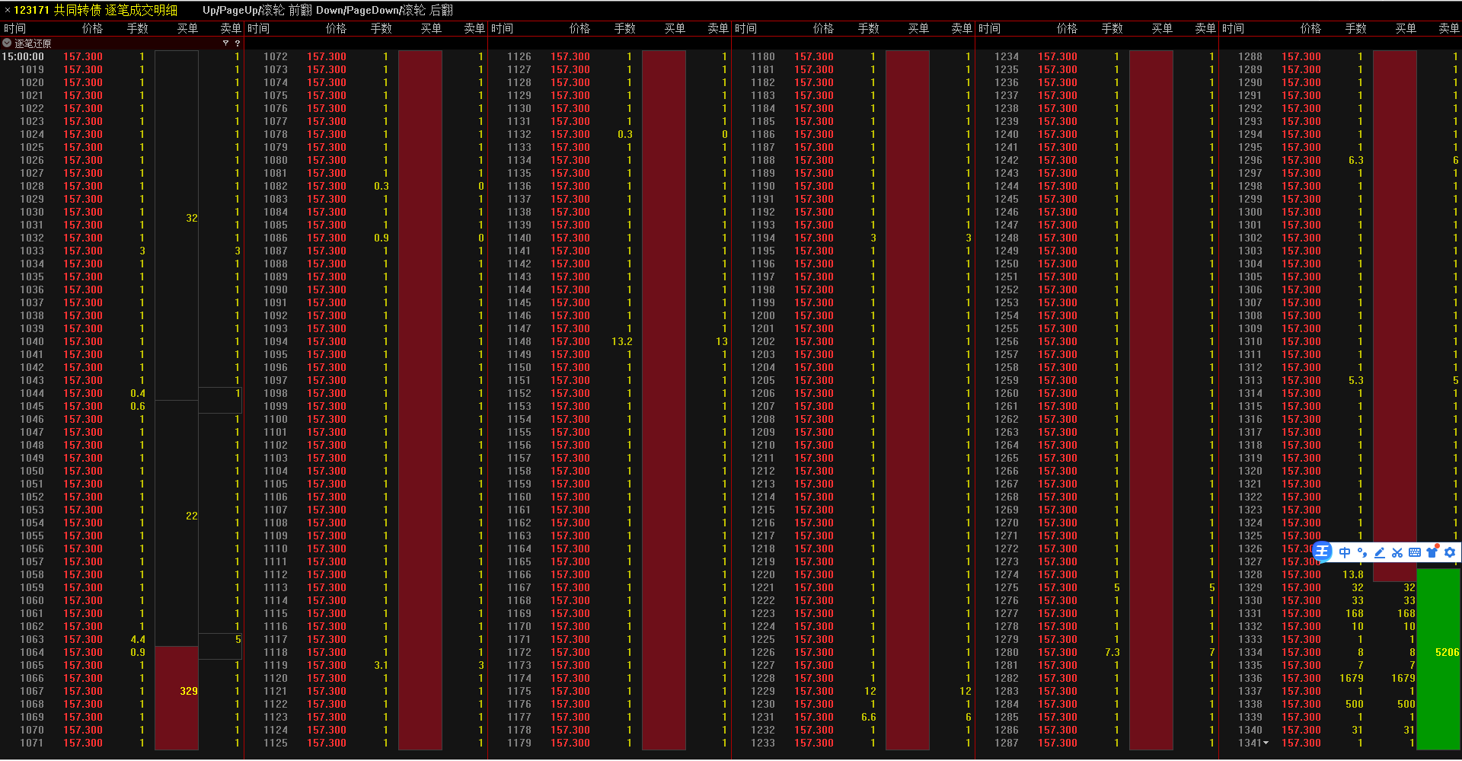Click the filter funnel icon beside 逐笔还原

point(225,43)
